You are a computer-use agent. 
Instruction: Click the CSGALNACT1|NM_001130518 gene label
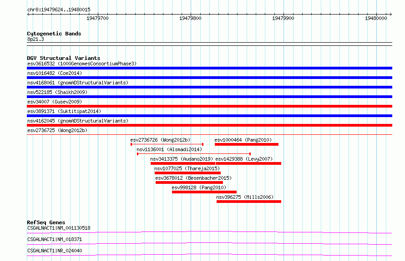(59, 228)
